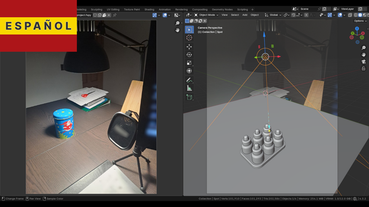Open the Select menu
This screenshot has height=207, width=369.
[235, 15]
